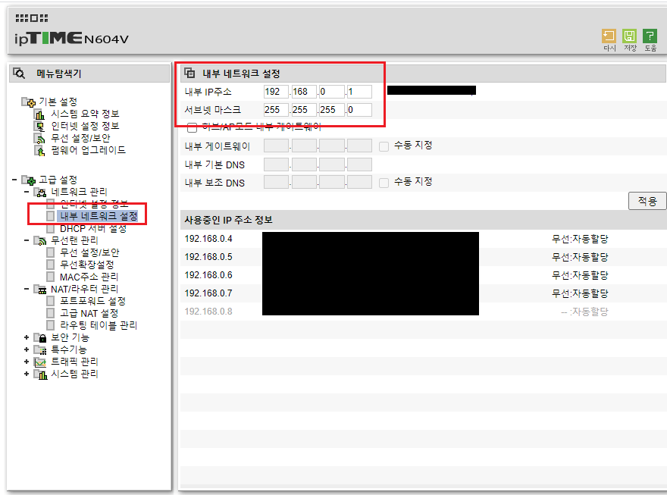Open 무선 설정/보안 under 무선랜 관리
This screenshot has height=495, width=667.
[89, 252]
